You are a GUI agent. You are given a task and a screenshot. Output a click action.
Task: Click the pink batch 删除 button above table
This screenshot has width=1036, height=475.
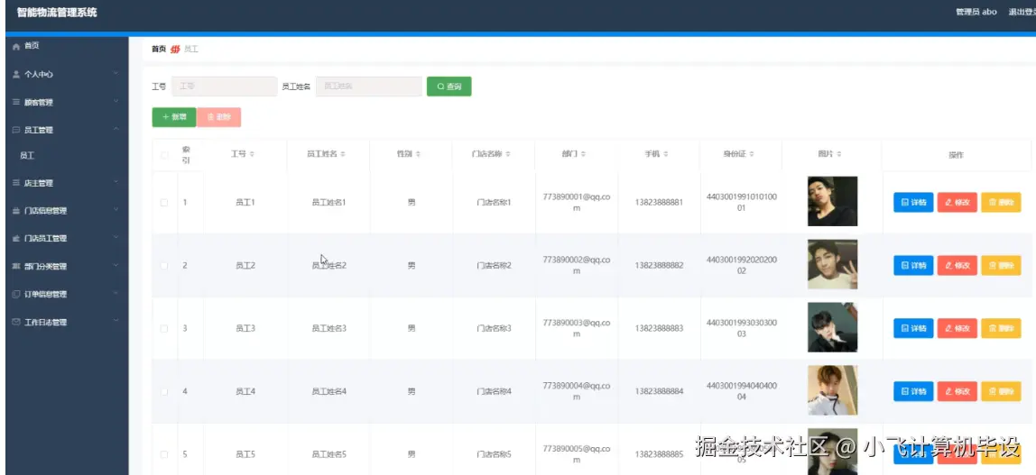point(218,117)
